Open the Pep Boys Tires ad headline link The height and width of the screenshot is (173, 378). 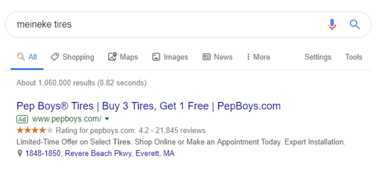click(148, 106)
